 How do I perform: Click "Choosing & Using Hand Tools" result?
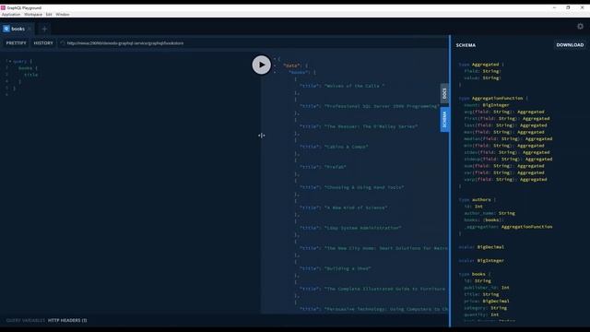coord(364,187)
